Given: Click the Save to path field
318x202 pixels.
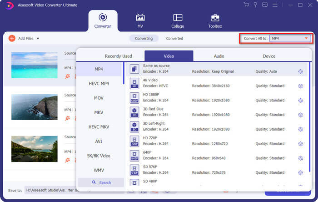Looking at the screenshot, I should pos(52,190).
